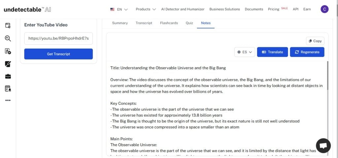Copy the notes with Copy button

pos(315,41)
